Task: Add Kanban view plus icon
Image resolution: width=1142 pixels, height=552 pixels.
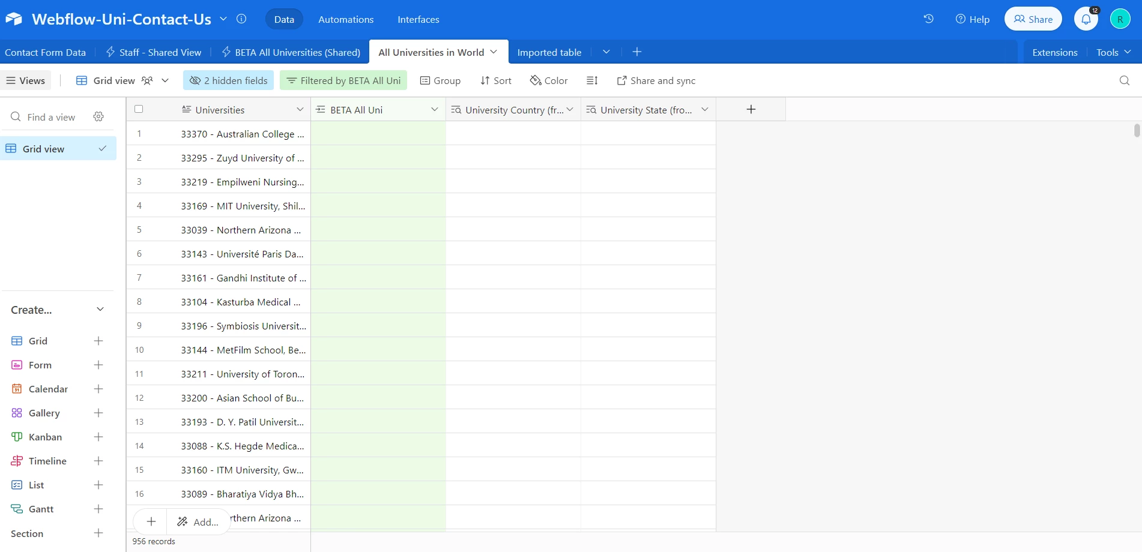Action: [98, 437]
